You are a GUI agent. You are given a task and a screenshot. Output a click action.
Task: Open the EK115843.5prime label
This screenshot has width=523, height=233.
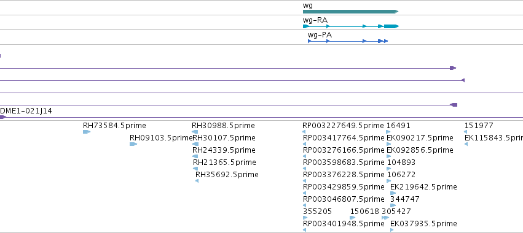494,138
